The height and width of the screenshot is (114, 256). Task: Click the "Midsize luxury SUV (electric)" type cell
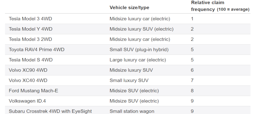click(141, 29)
